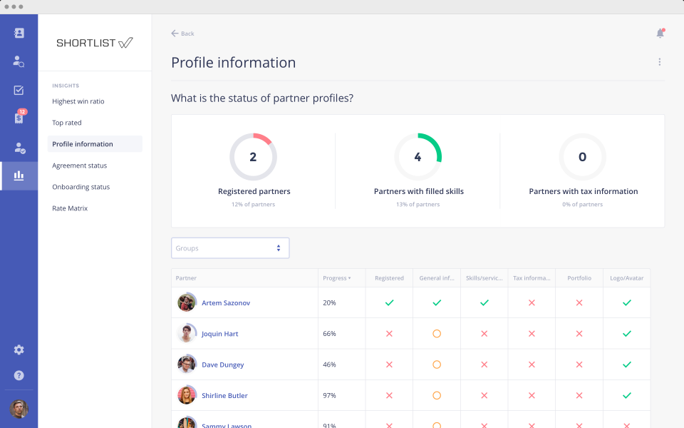Screen dimensions: 684x428
Task: Open the payments icon with red badge
Action: 19,118
